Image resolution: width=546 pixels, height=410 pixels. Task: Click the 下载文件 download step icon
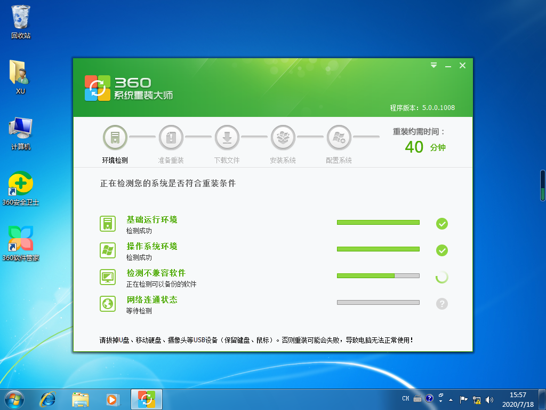pyautogui.click(x=227, y=137)
